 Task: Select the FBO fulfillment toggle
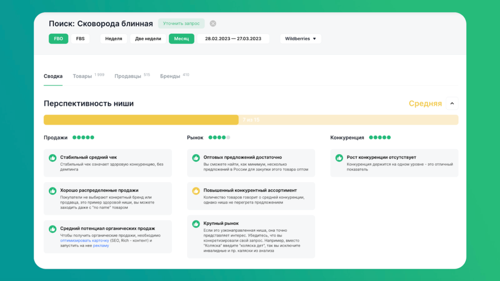pyautogui.click(x=58, y=39)
